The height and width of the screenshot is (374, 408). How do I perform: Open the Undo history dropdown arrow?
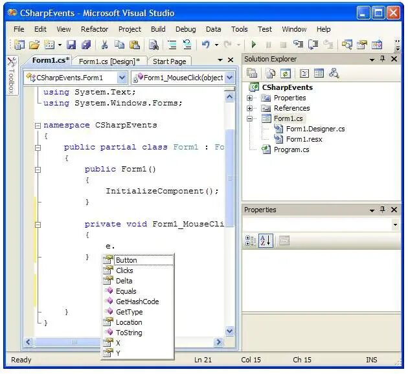click(x=216, y=45)
